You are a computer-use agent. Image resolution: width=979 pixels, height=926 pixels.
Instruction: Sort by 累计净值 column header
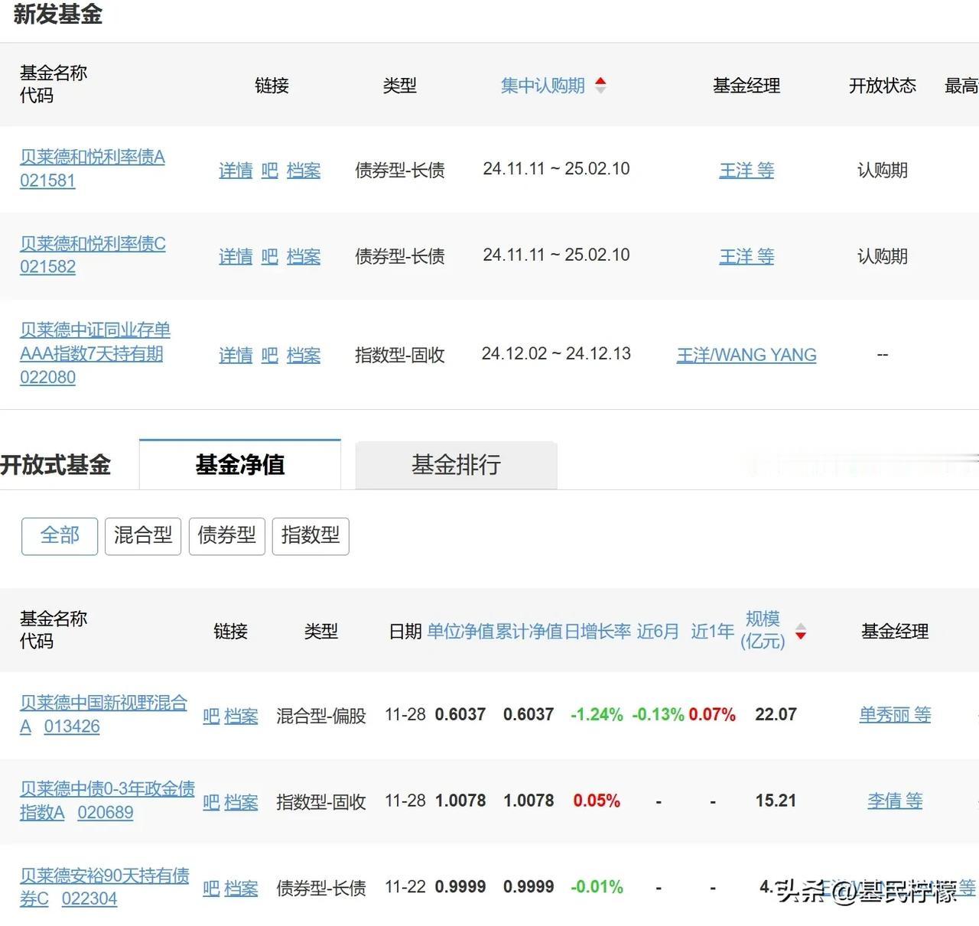tap(529, 632)
